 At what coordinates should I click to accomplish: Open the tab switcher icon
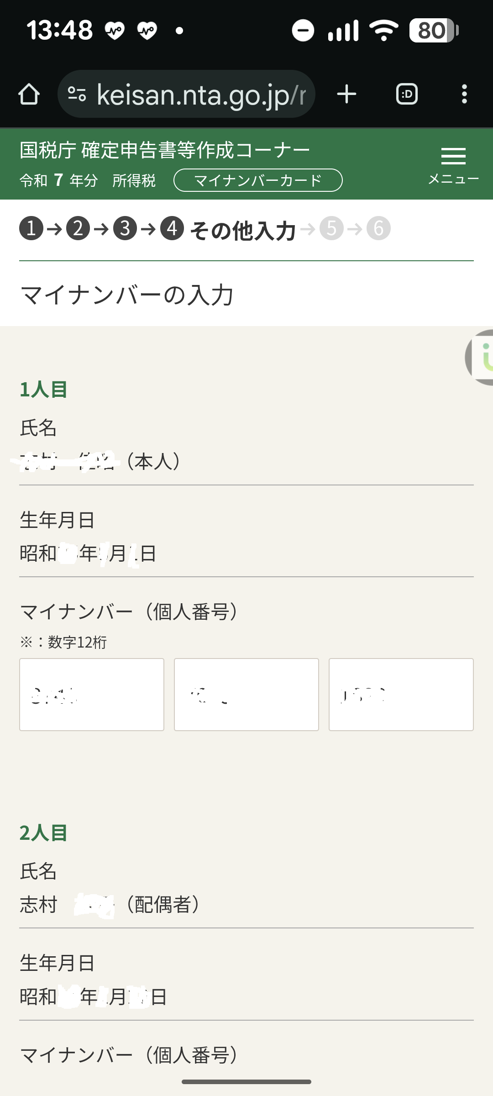407,94
